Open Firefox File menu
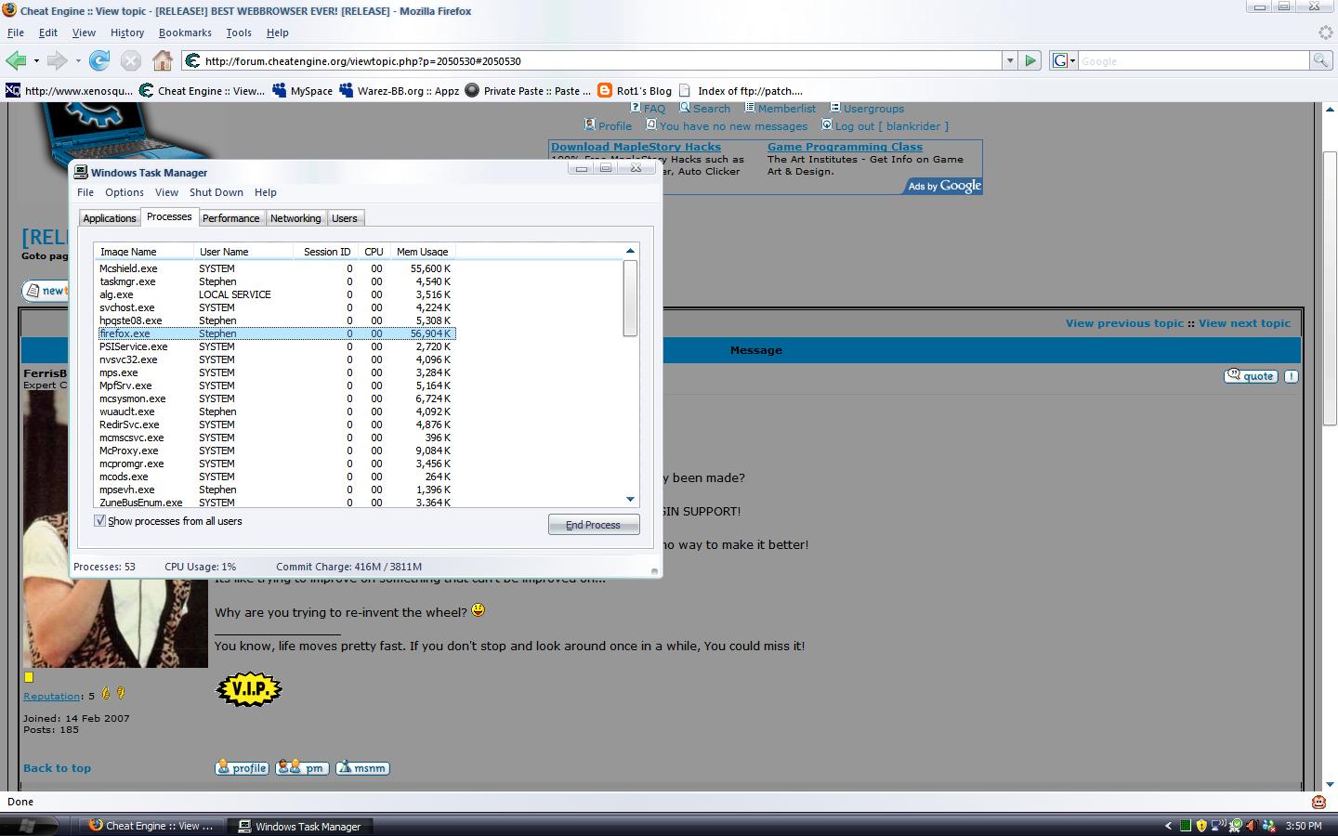 point(16,33)
